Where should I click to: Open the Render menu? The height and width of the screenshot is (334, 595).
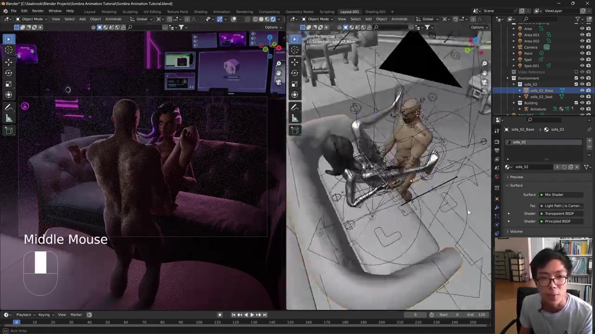click(x=38, y=11)
